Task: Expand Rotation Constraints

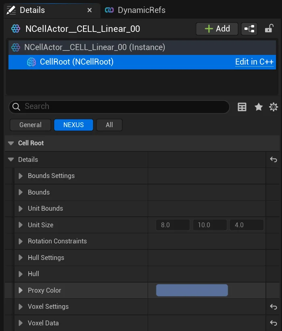Action: click(x=21, y=241)
